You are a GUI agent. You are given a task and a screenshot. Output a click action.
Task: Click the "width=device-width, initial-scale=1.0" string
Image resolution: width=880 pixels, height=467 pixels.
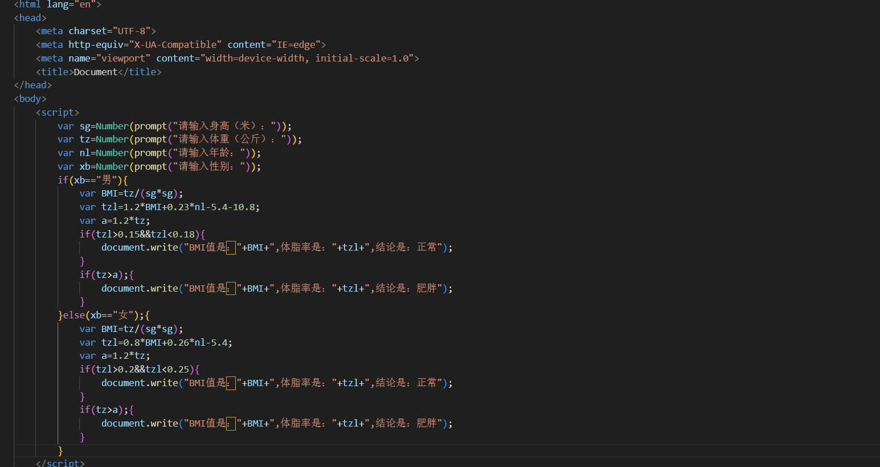pos(307,58)
